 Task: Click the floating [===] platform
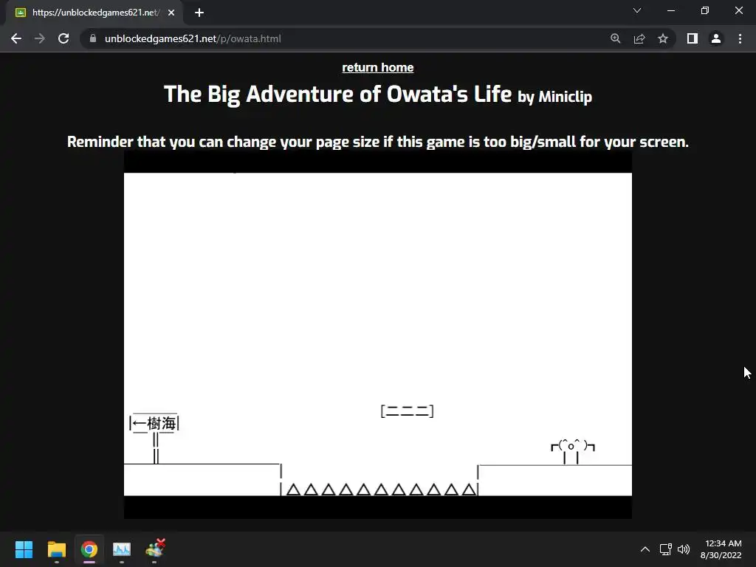click(x=407, y=411)
